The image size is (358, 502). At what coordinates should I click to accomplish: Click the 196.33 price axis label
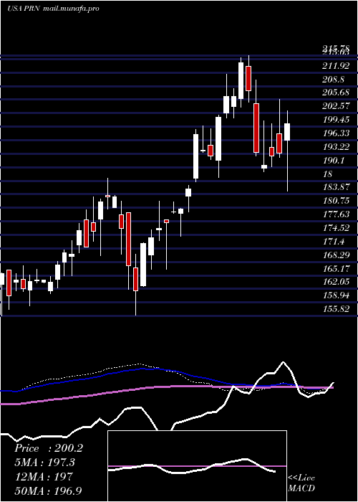click(x=336, y=133)
